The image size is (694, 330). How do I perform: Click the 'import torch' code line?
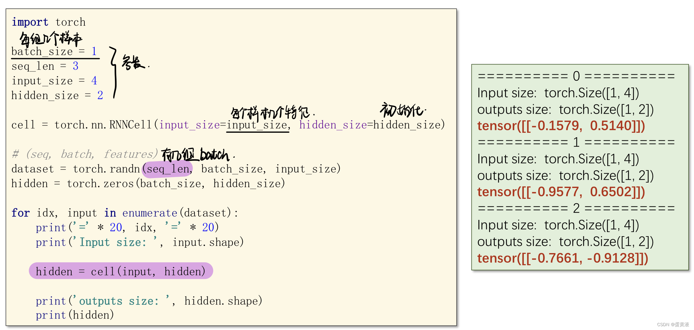[49, 22]
